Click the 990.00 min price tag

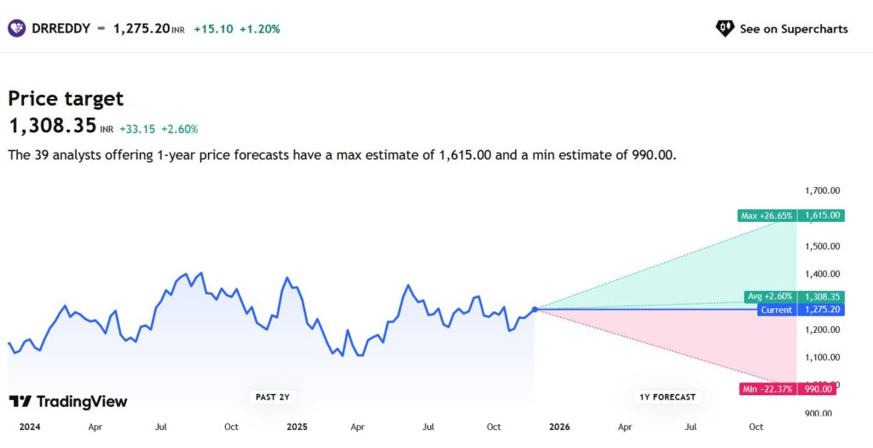point(818,389)
